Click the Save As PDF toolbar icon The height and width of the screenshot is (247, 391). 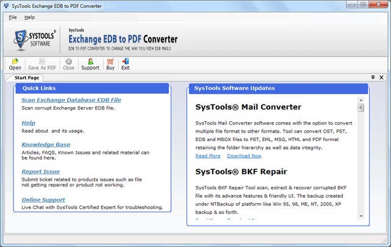pos(42,64)
